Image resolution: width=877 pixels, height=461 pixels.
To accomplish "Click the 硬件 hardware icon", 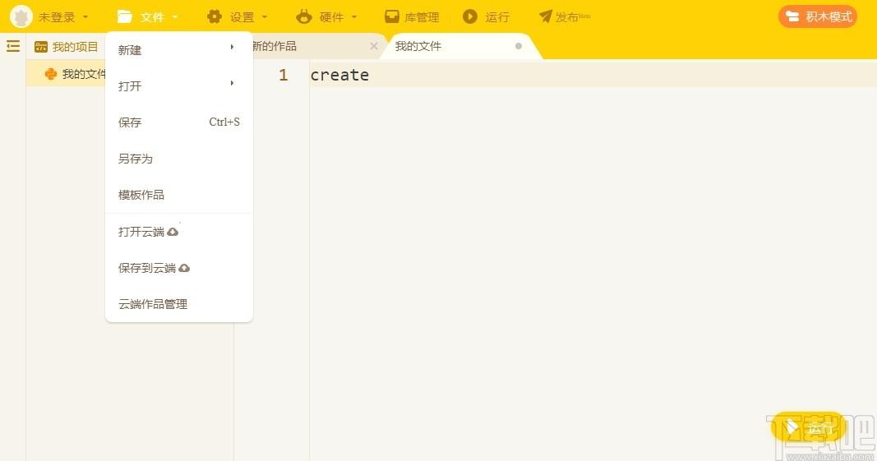I will (304, 16).
